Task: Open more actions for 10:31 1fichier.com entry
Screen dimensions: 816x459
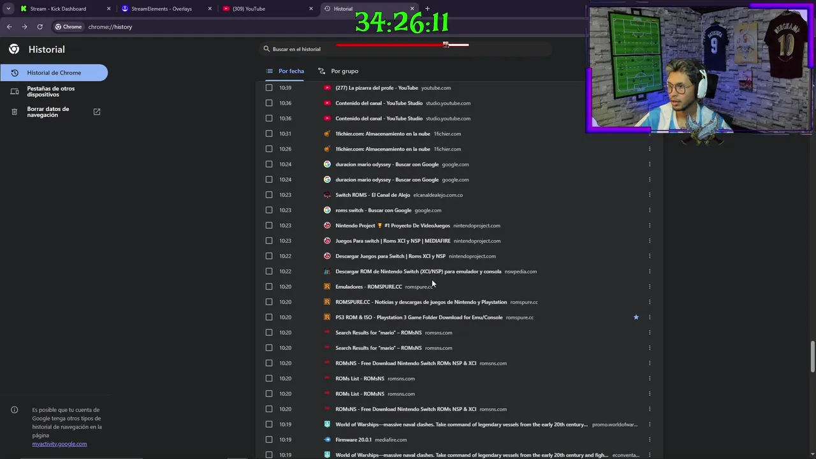Action: [x=650, y=134]
